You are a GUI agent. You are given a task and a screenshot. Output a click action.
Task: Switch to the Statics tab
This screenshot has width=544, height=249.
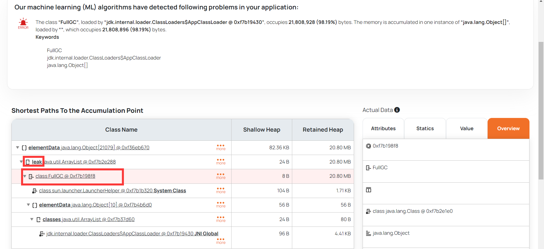[x=425, y=128]
